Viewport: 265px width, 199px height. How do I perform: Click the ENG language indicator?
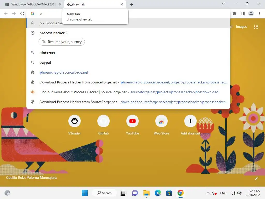[223, 193]
